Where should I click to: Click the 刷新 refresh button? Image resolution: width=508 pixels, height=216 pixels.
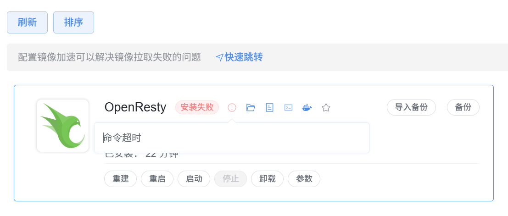point(27,22)
